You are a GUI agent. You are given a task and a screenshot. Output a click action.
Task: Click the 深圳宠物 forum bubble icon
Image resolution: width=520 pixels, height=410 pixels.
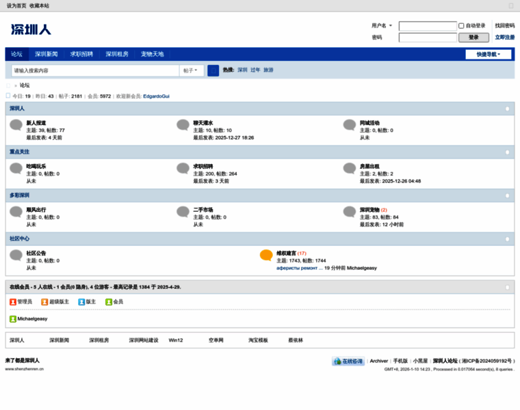[350, 212]
